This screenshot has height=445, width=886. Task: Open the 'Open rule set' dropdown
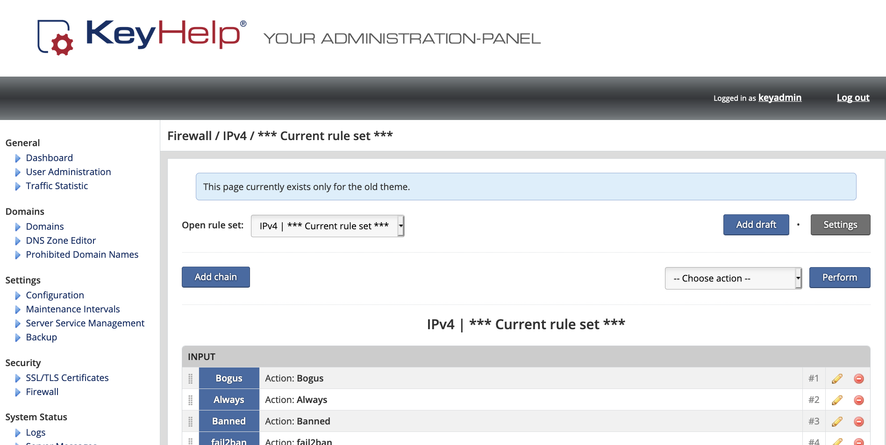[x=327, y=226]
